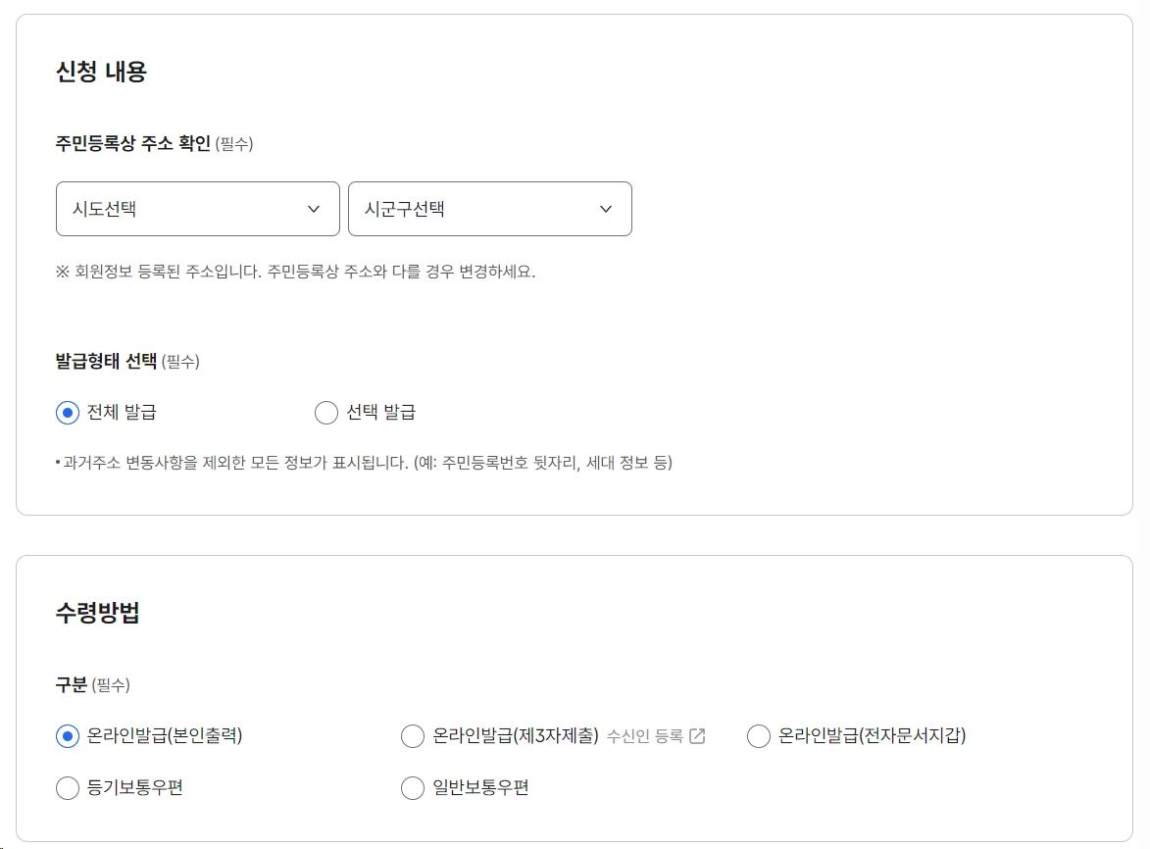Image resolution: width=1150 pixels, height=849 pixels.
Task: Click the 시군구선택 chevron icon
Action: 606,209
